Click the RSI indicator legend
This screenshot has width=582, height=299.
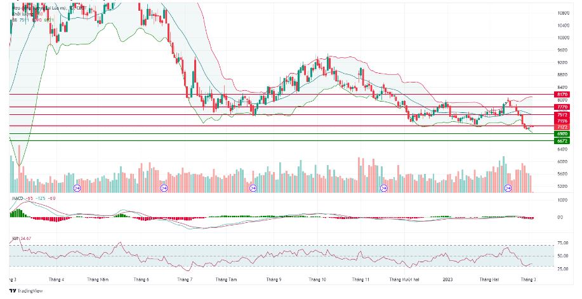click(x=20, y=239)
